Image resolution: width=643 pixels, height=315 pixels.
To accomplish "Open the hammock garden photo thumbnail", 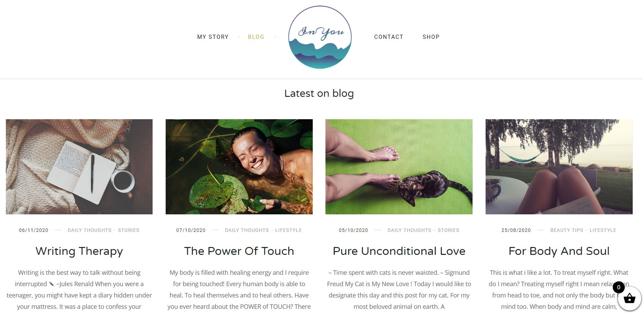I will click(559, 167).
